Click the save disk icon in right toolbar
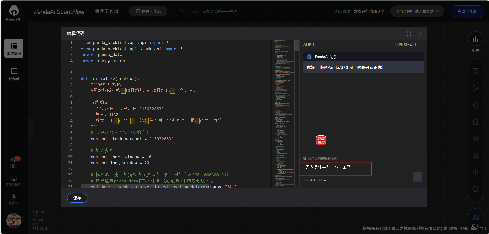489x234 pixels. tap(475, 71)
